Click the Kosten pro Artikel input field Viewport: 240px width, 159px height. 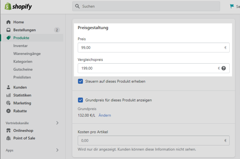[154, 141]
